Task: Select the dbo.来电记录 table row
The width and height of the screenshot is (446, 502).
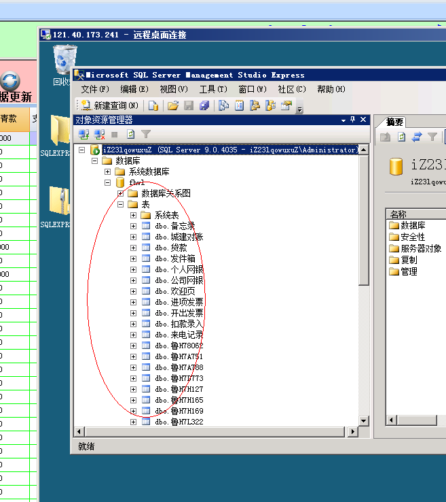Action: click(x=179, y=335)
